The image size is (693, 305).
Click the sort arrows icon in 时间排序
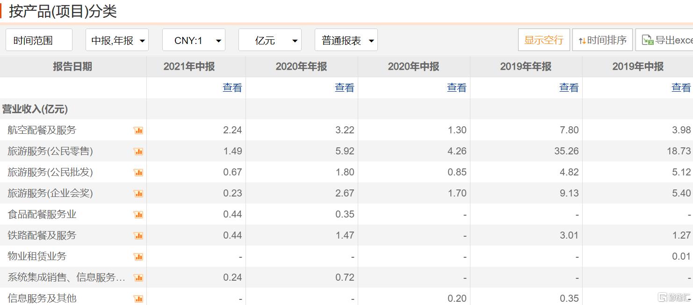pyautogui.click(x=582, y=41)
